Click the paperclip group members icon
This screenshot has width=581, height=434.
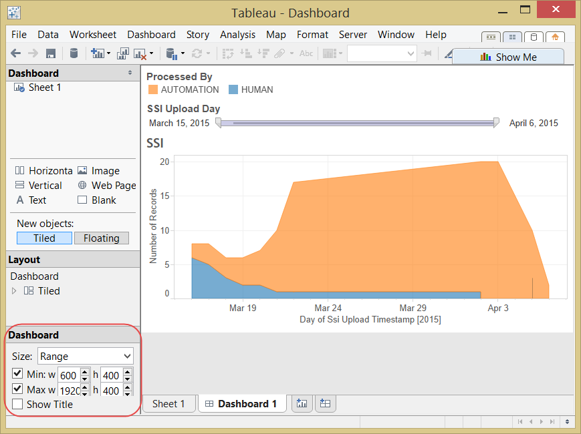[x=279, y=54]
